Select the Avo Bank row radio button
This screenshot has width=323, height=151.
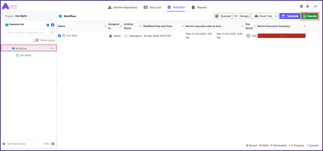click(x=59, y=36)
